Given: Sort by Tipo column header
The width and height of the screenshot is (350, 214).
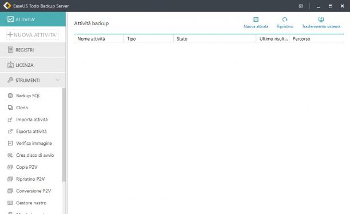Looking at the screenshot, I should tap(149, 39).
